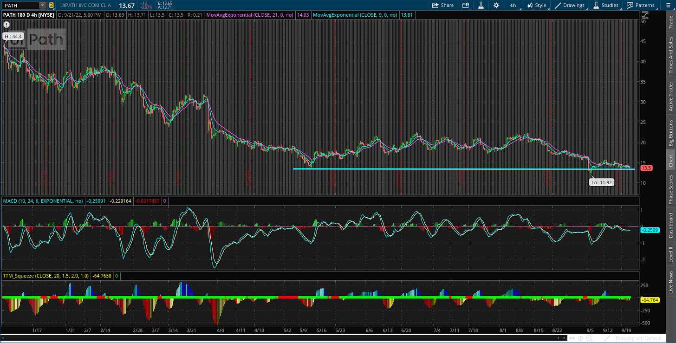Open the Studies dropdown
This screenshot has width=676, height=343.
[605, 5]
